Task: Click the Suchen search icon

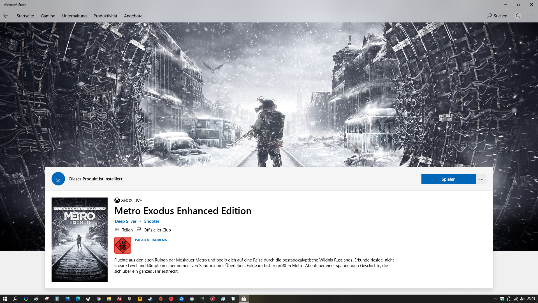Action: pyautogui.click(x=490, y=16)
